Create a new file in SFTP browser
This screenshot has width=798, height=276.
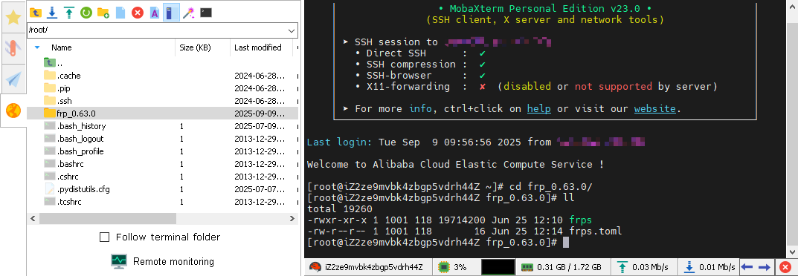coord(120,13)
